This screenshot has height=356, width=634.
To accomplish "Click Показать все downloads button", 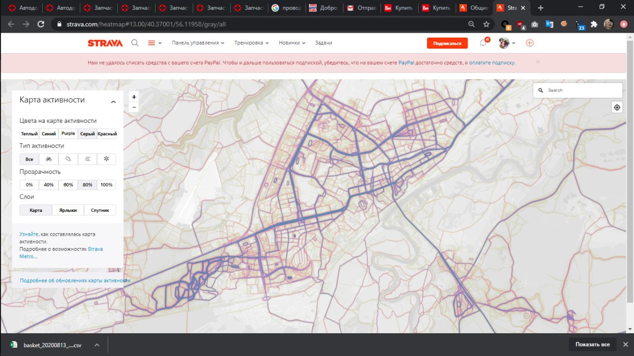I will coord(592,345).
